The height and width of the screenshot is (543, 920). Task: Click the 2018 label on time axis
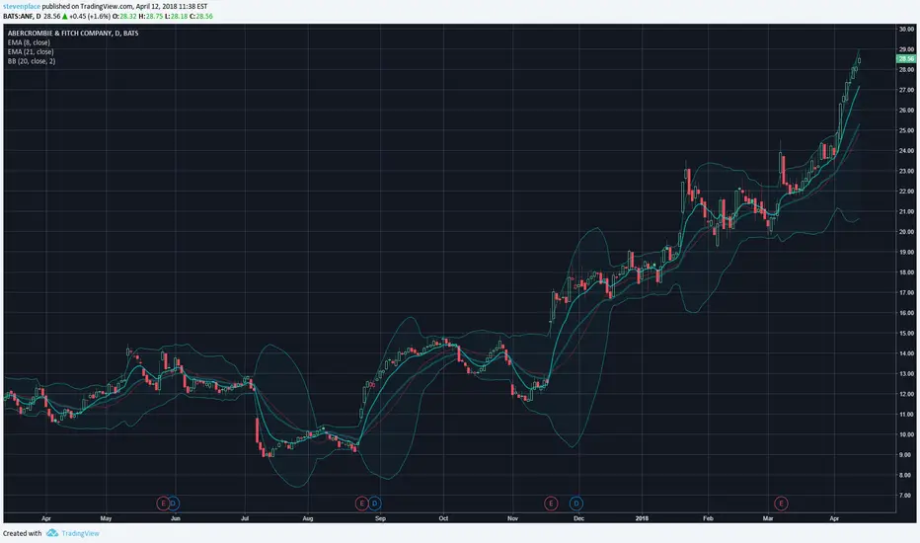(642, 518)
